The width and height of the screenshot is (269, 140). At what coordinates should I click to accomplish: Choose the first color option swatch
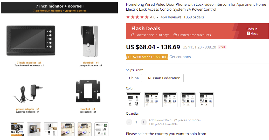click(x=134, y=100)
